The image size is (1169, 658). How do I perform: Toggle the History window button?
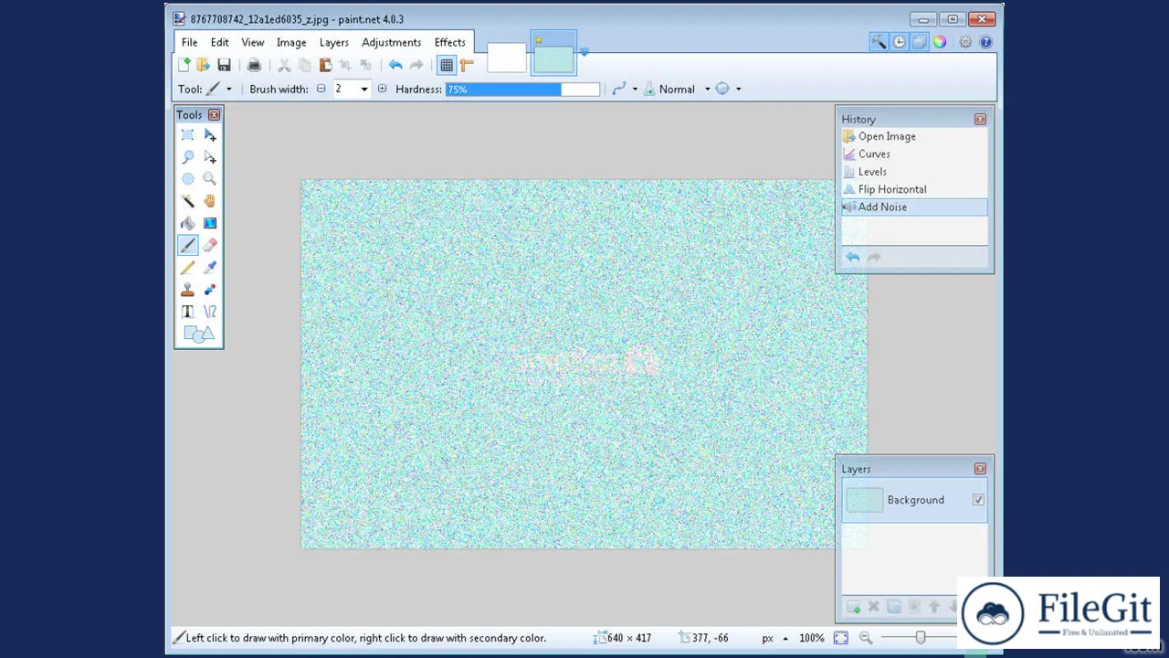[900, 42]
